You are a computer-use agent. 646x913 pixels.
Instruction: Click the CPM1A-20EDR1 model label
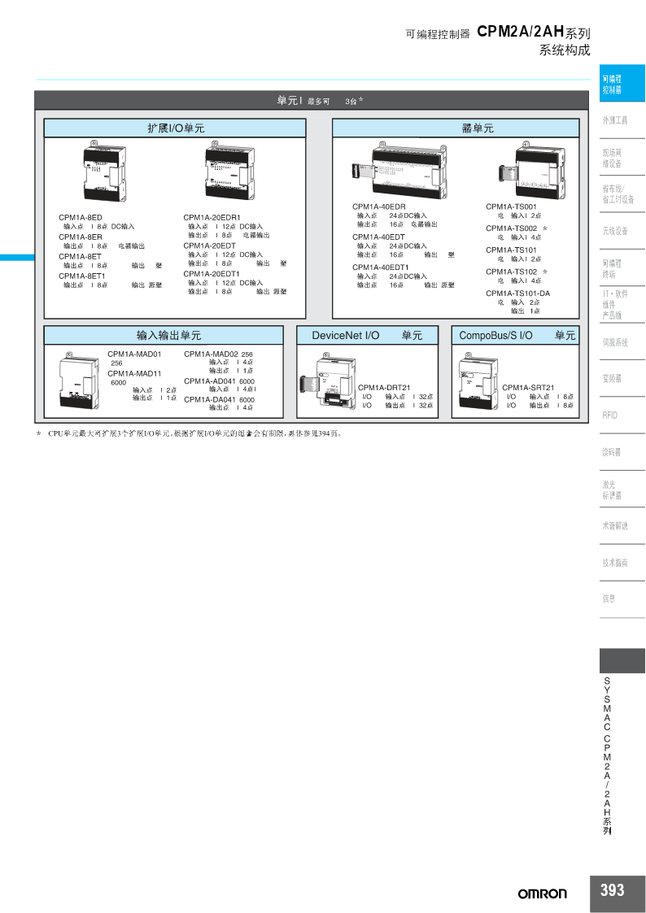[x=212, y=218]
